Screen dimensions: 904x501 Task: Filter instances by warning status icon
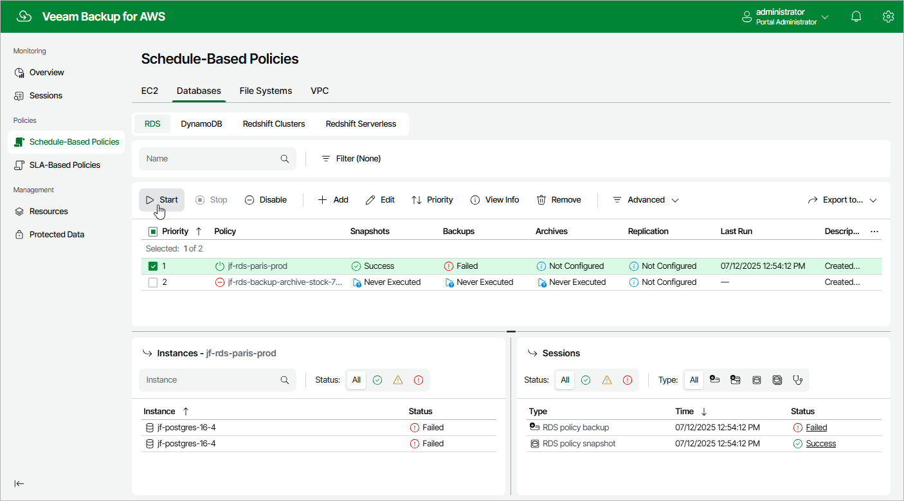coord(398,380)
